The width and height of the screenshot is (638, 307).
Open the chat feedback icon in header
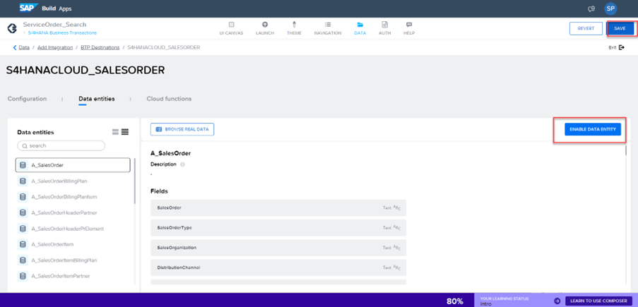tap(592, 8)
